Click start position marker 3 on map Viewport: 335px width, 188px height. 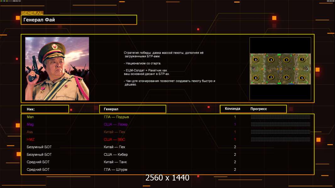click(287, 77)
